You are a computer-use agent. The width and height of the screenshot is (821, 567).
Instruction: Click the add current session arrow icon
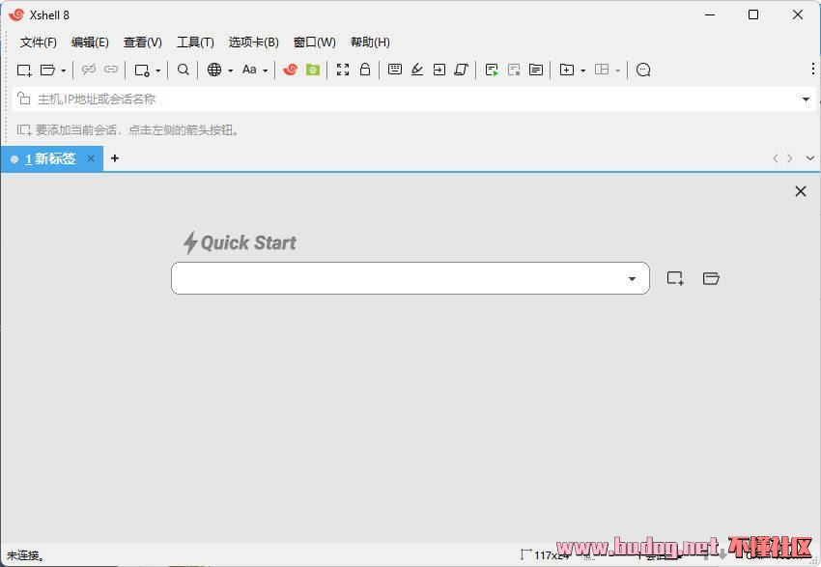click(23, 129)
